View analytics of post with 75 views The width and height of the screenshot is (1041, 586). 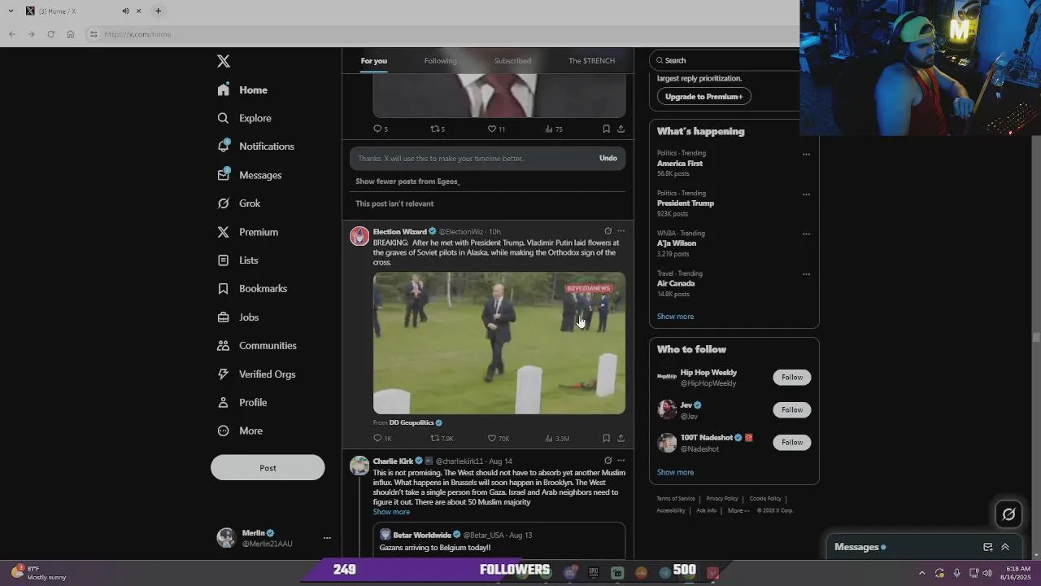tap(553, 129)
